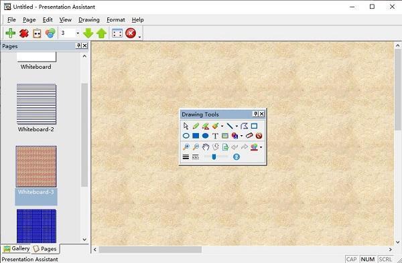Expand the main toolbar options arrow
The image size is (402, 263).
click(x=139, y=37)
